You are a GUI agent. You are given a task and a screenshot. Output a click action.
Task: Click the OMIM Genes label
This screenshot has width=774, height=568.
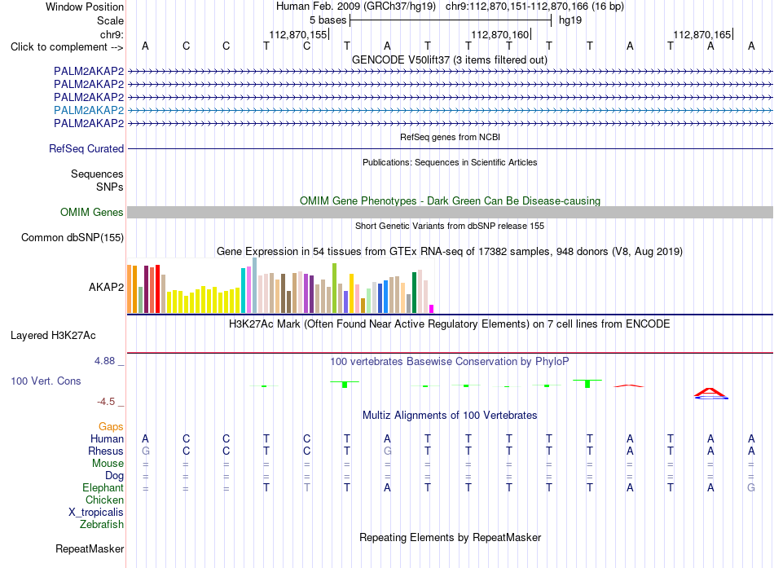coord(92,213)
